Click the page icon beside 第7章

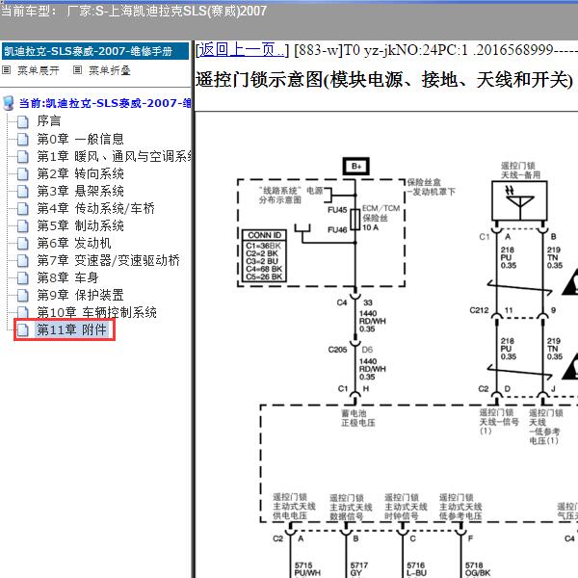[x=23, y=260]
